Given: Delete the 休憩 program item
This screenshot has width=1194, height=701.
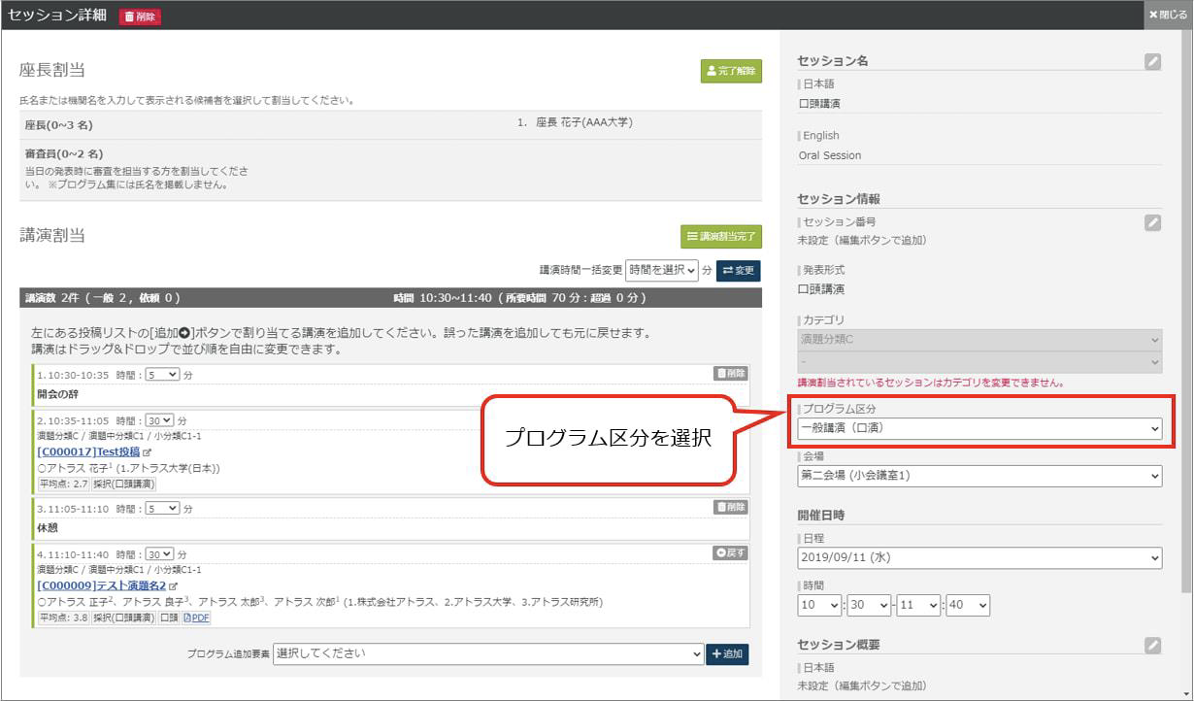Looking at the screenshot, I should (x=731, y=507).
